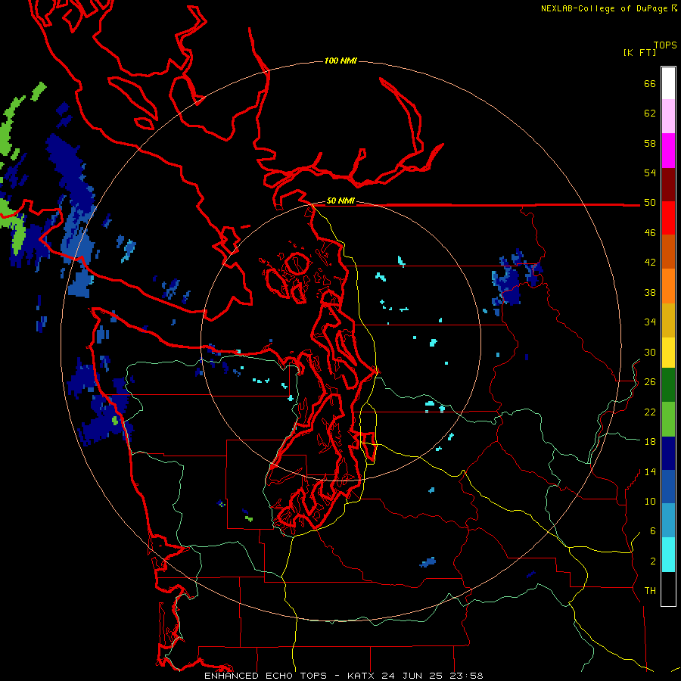Click the 23:58 timestamp text

coord(466,676)
